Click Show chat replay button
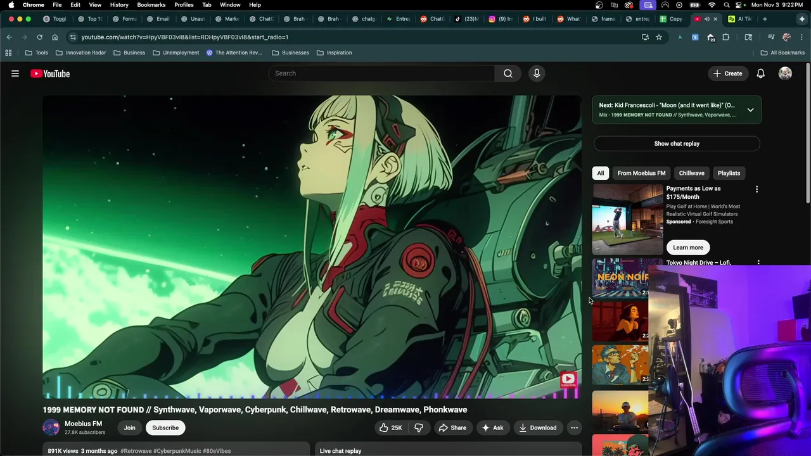This screenshot has height=456, width=811. [x=677, y=144]
